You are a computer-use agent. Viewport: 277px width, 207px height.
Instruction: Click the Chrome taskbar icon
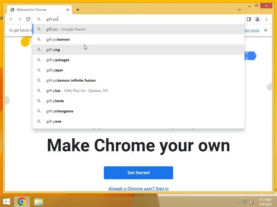(22, 202)
